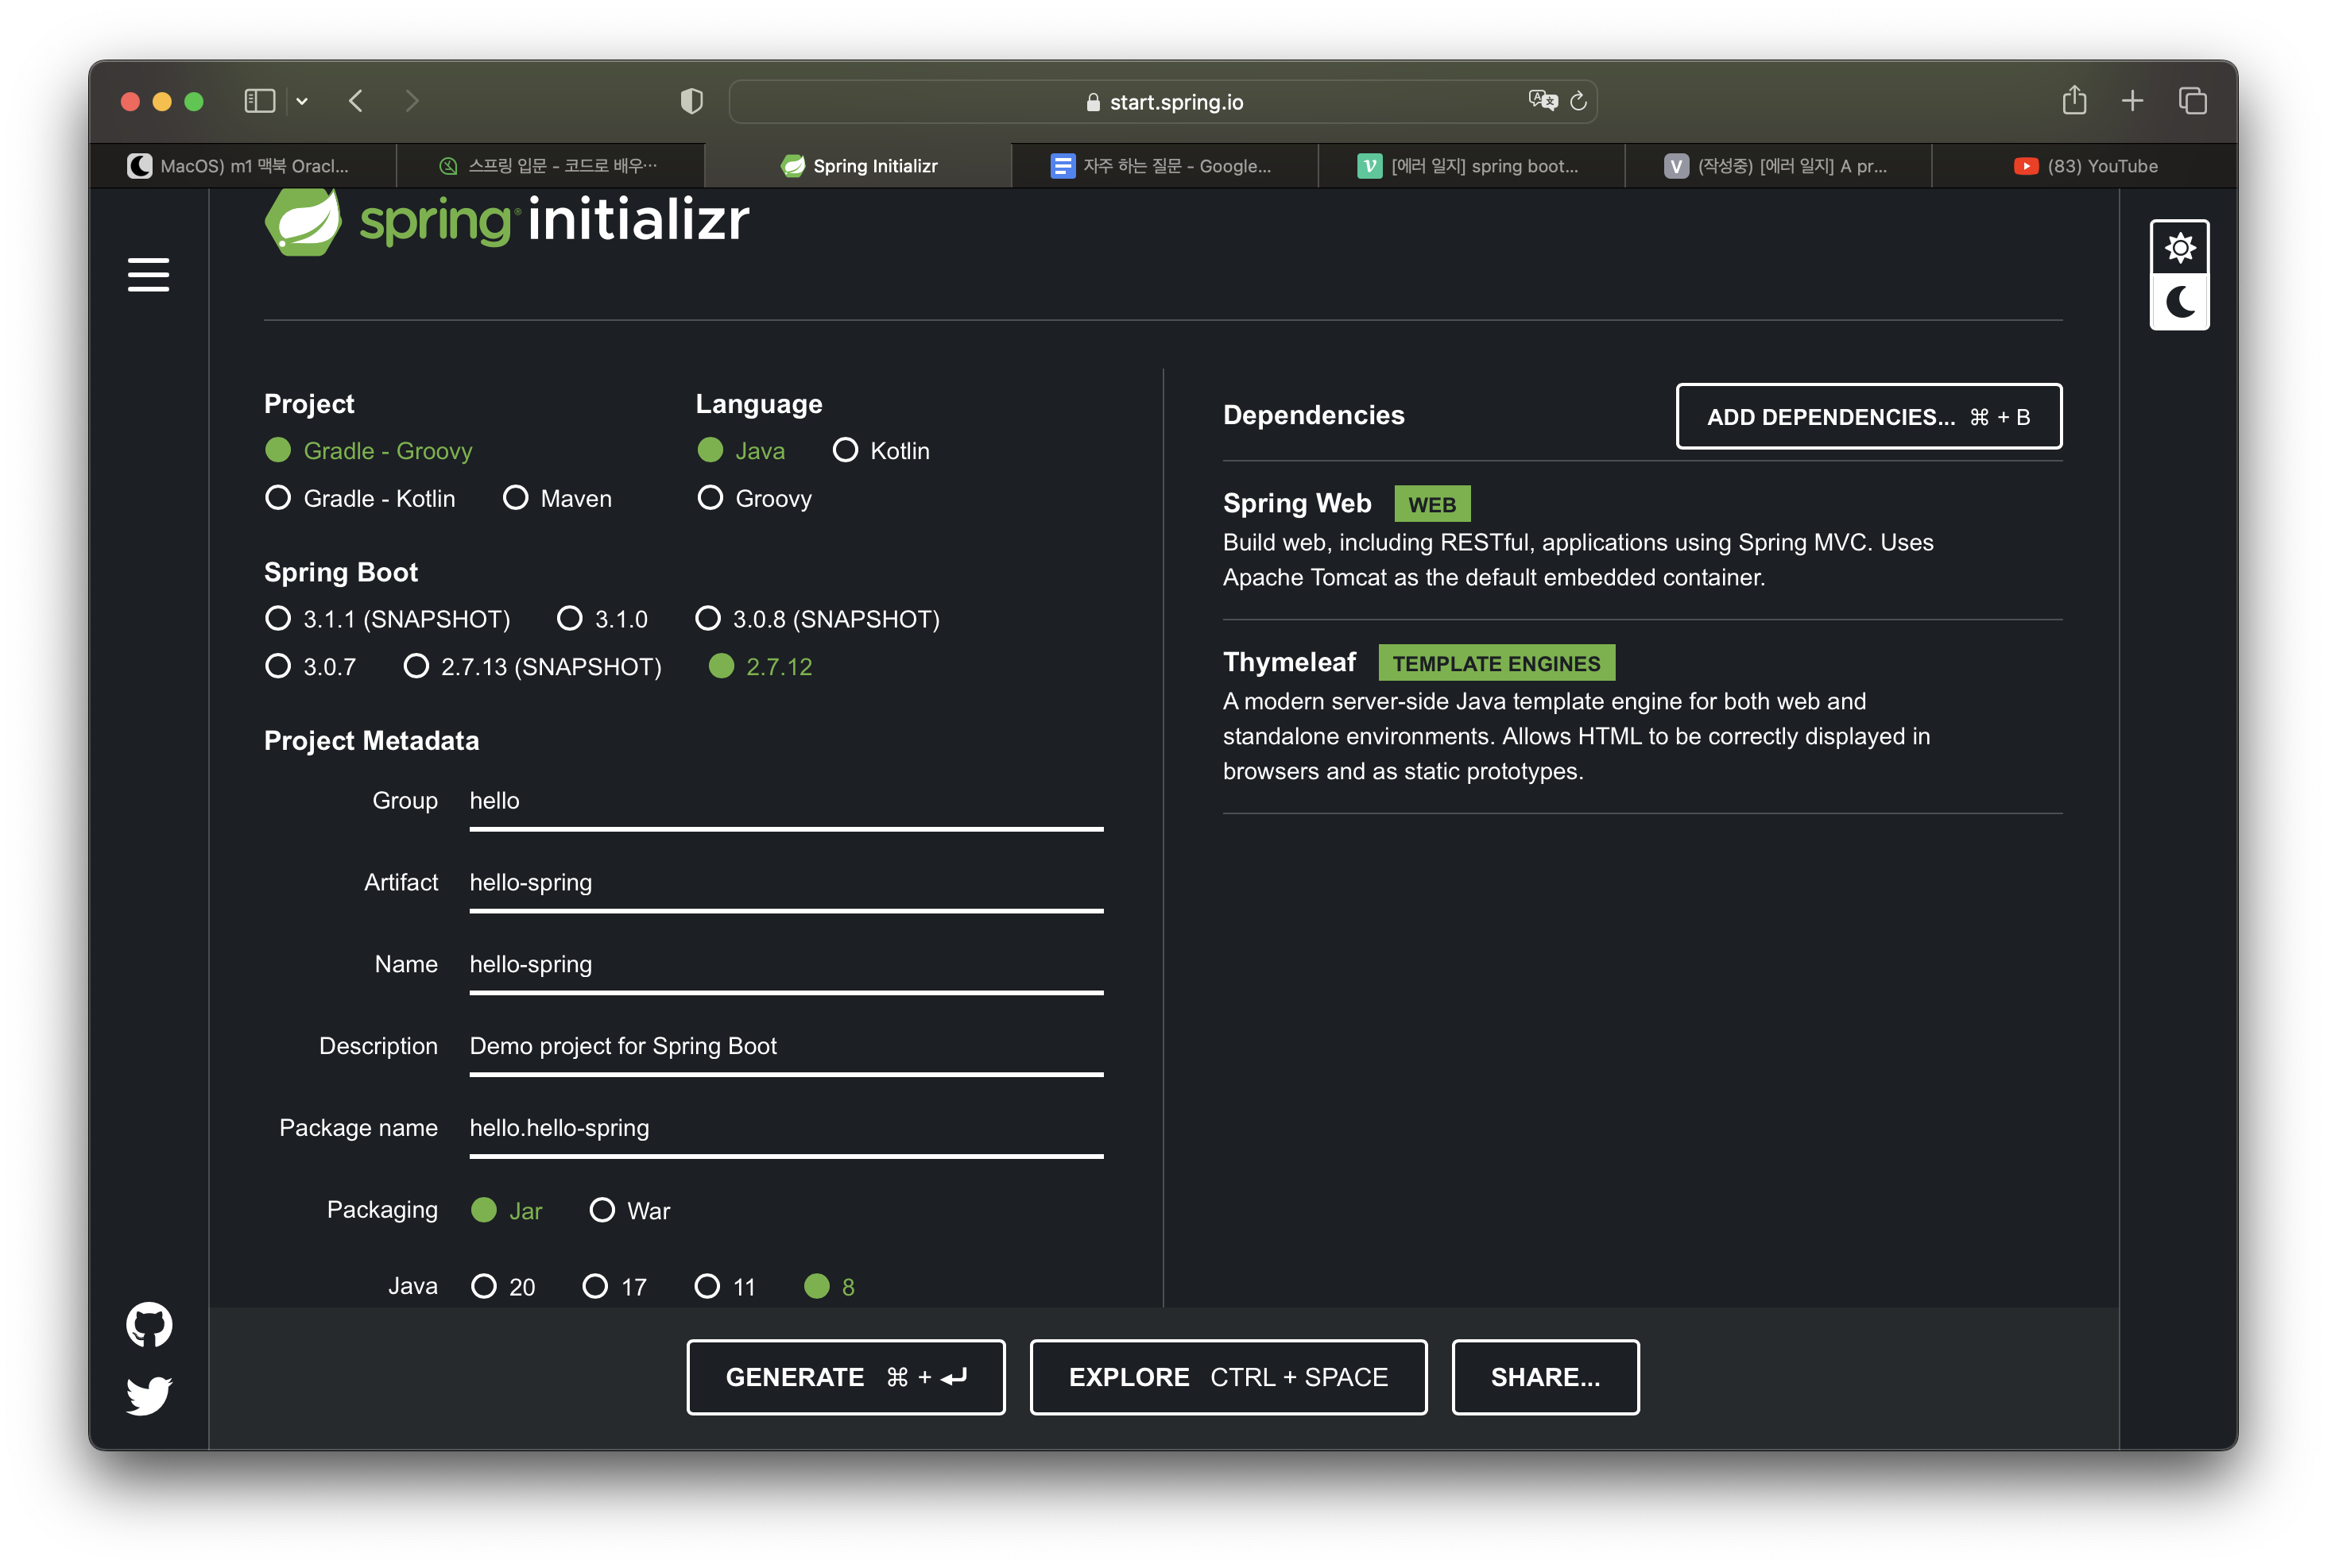Select Kotlin language

(881, 451)
